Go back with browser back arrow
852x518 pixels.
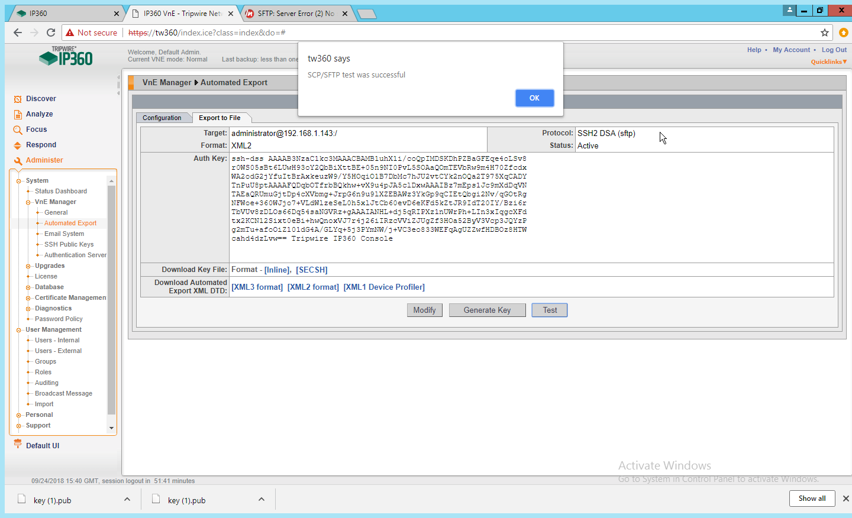tap(18, 33)
